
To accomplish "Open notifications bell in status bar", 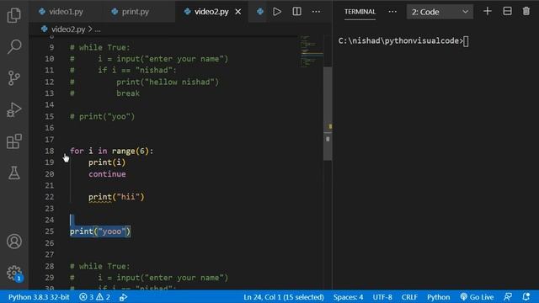I will (x=526, y=297).
